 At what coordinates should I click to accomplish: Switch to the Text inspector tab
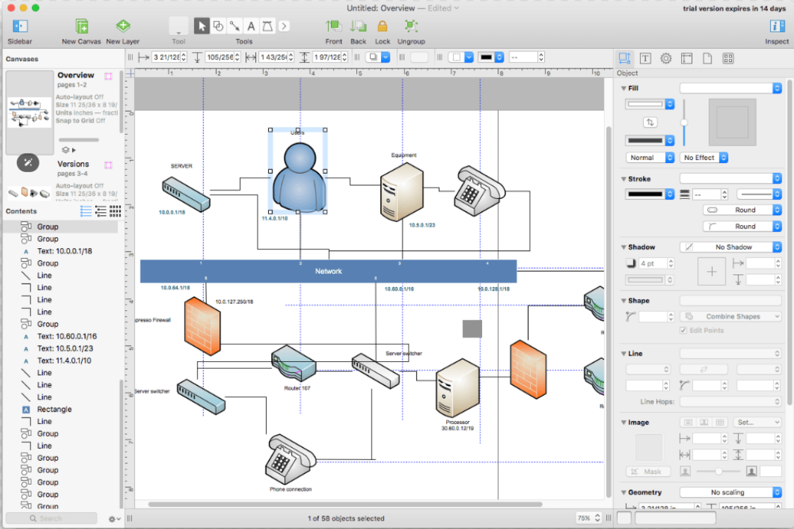645,59
